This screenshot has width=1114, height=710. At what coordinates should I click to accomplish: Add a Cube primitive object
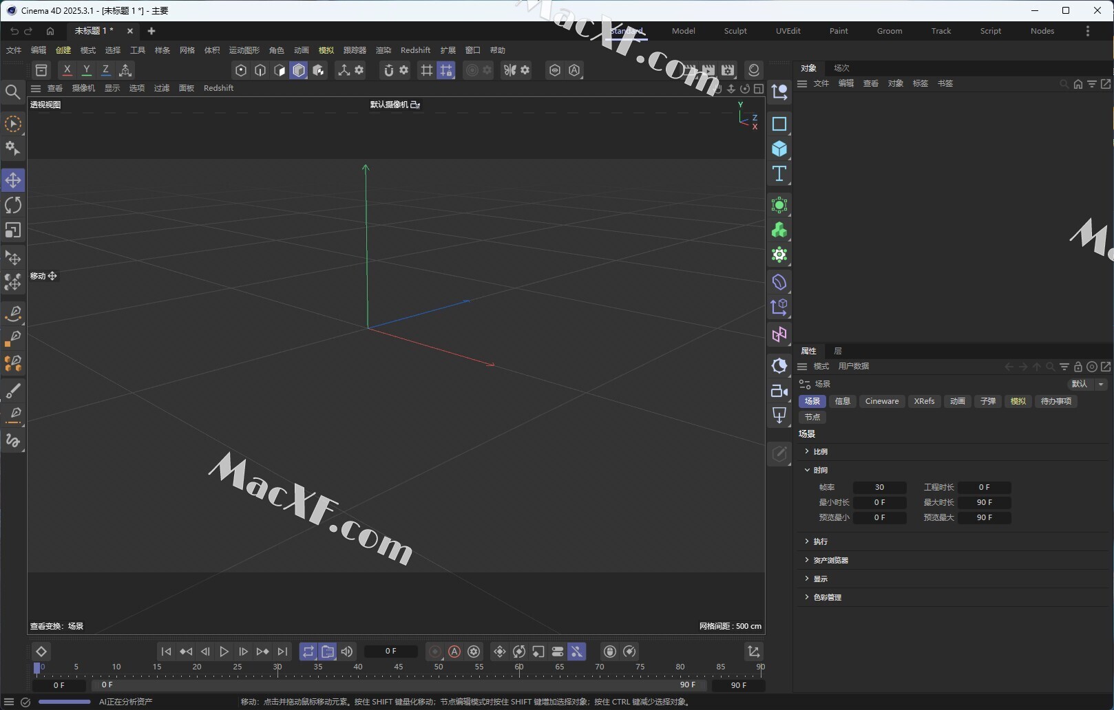(x=779, y=149)
